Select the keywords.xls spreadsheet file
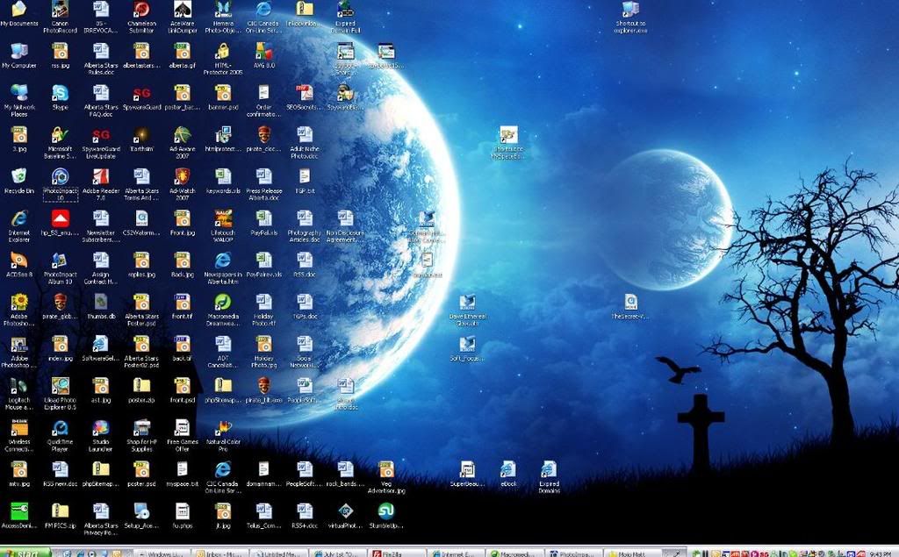 point(223,177)
